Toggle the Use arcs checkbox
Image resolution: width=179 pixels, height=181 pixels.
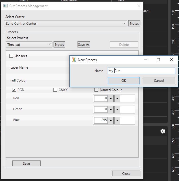click(11, 56)
